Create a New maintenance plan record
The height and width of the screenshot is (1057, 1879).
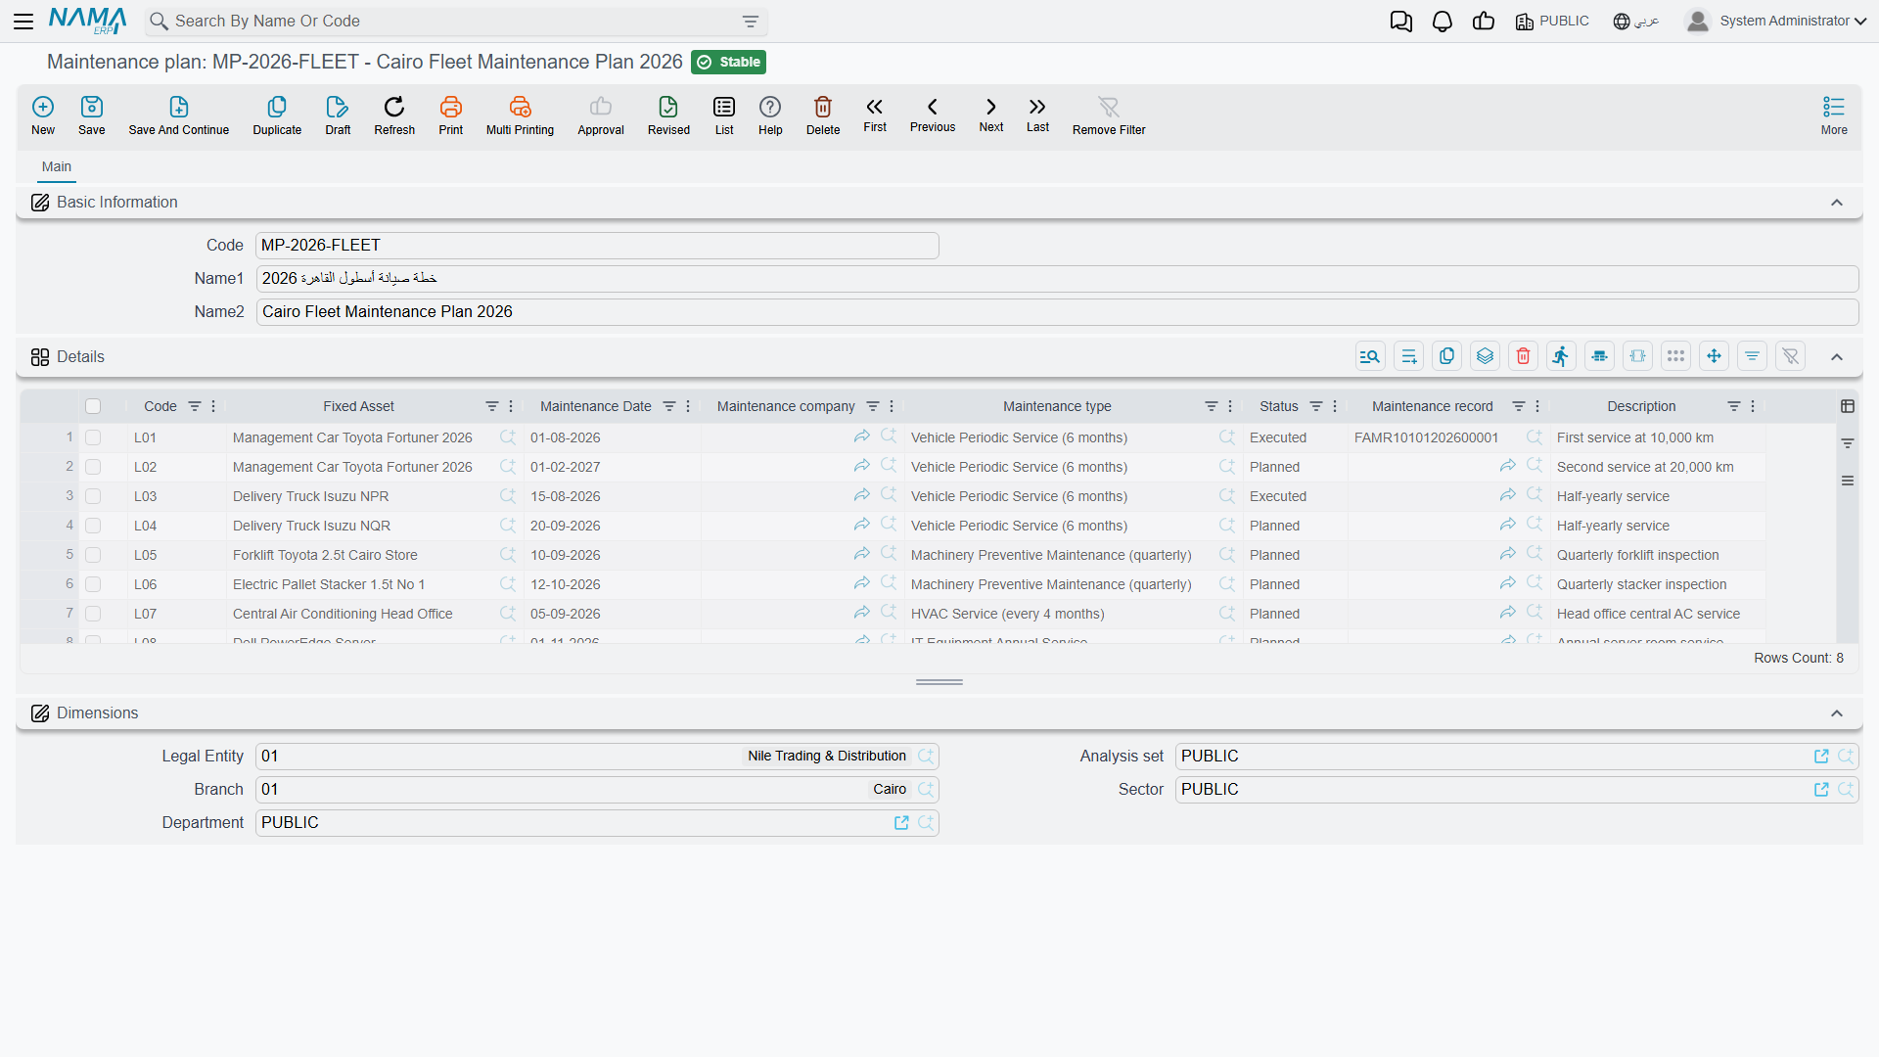click(x=43, y=115)
